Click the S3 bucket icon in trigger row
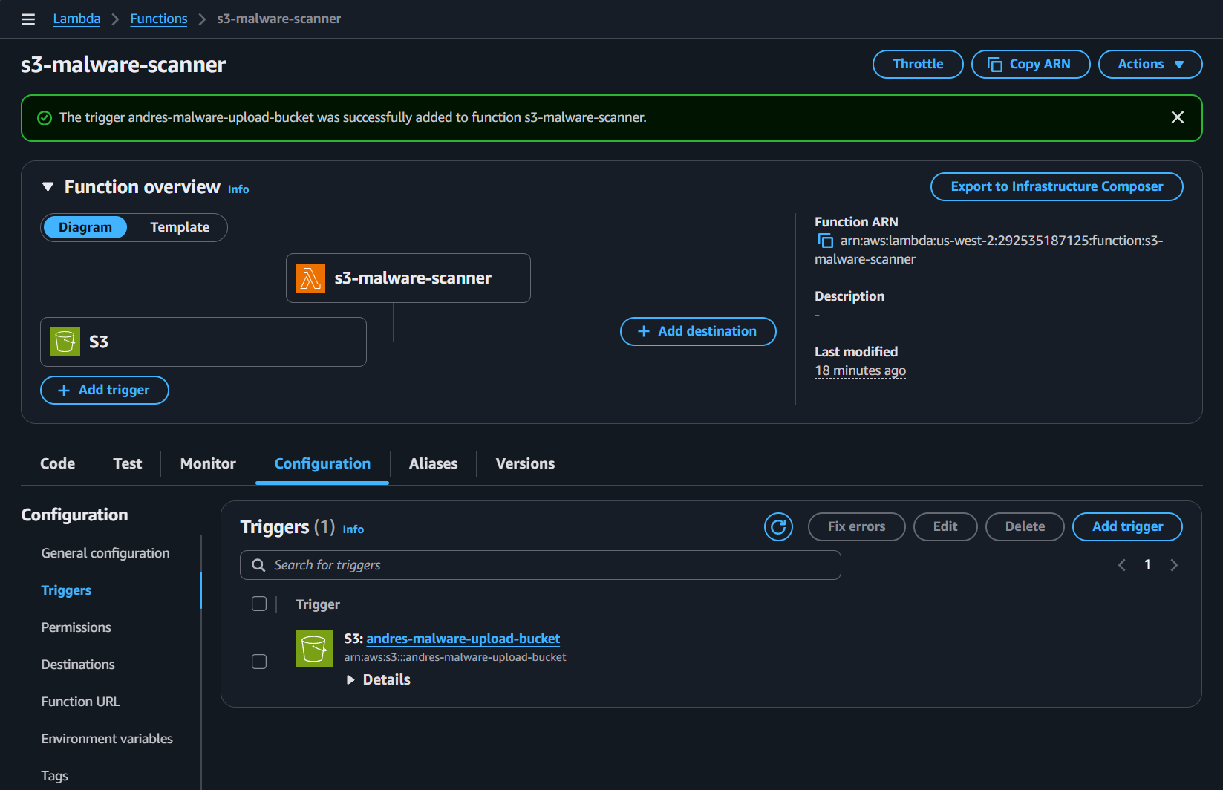 point(314,649)
